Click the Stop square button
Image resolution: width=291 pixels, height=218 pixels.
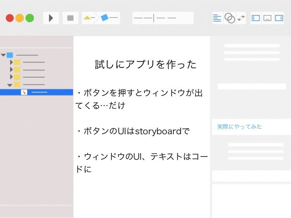70,18
